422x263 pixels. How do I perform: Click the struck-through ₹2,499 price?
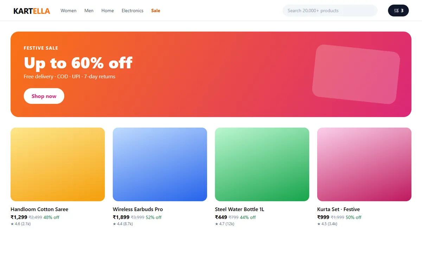[35, 217]
